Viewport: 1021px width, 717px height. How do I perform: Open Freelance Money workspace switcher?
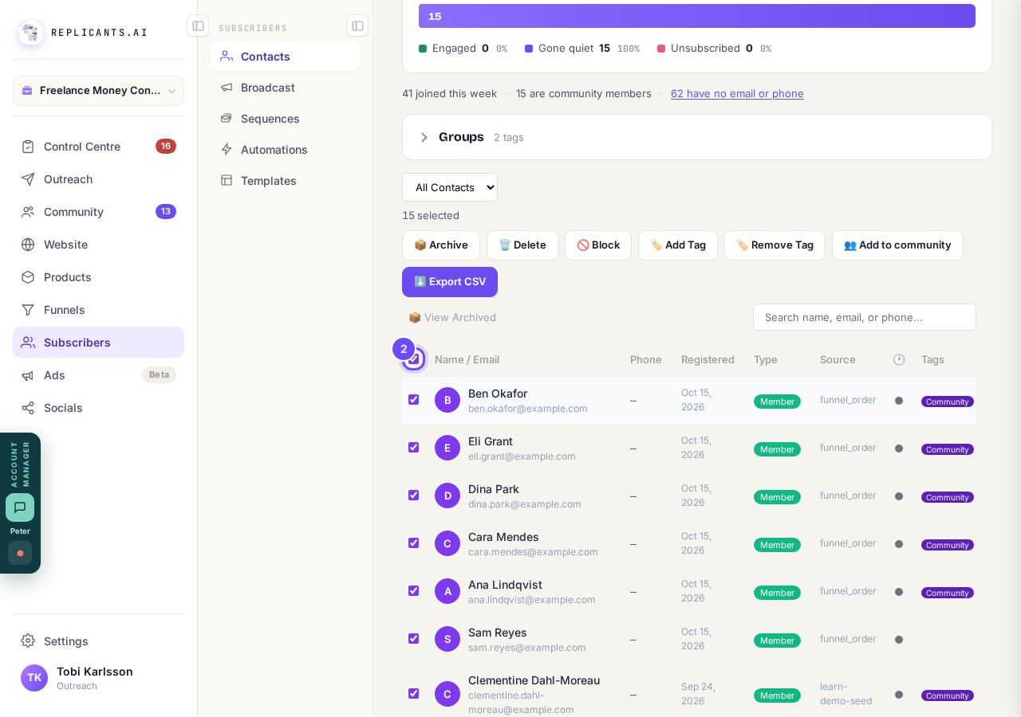98,91
